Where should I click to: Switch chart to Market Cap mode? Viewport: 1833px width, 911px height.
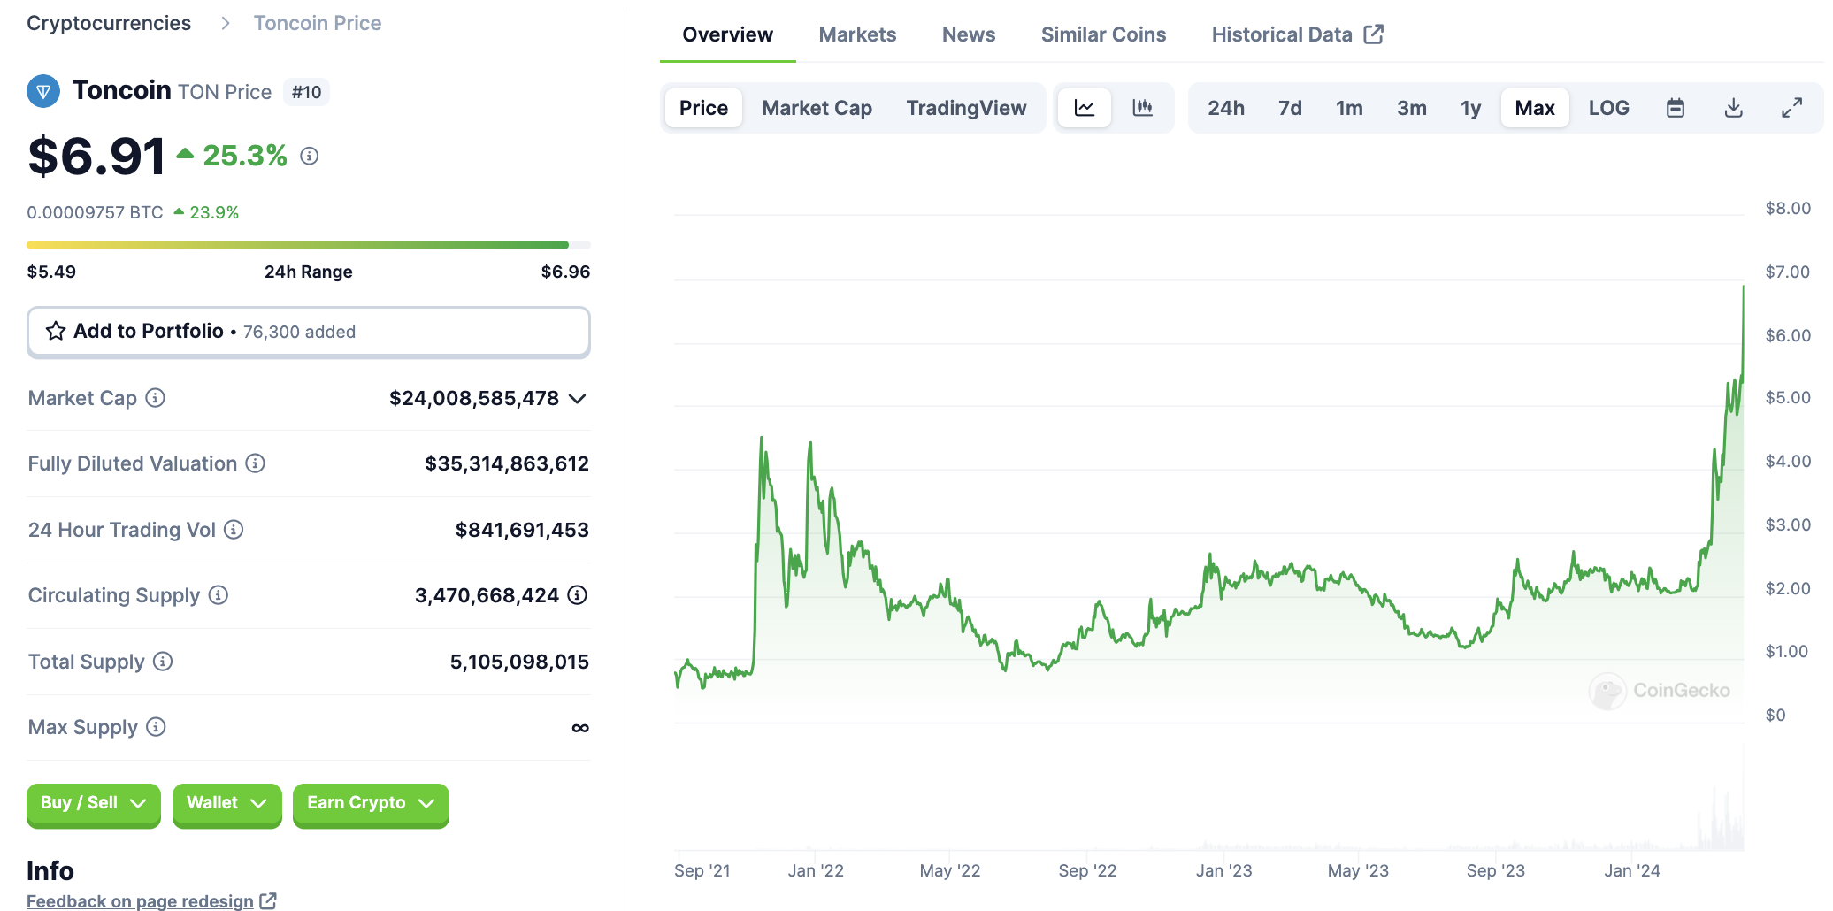pos(817,108)
